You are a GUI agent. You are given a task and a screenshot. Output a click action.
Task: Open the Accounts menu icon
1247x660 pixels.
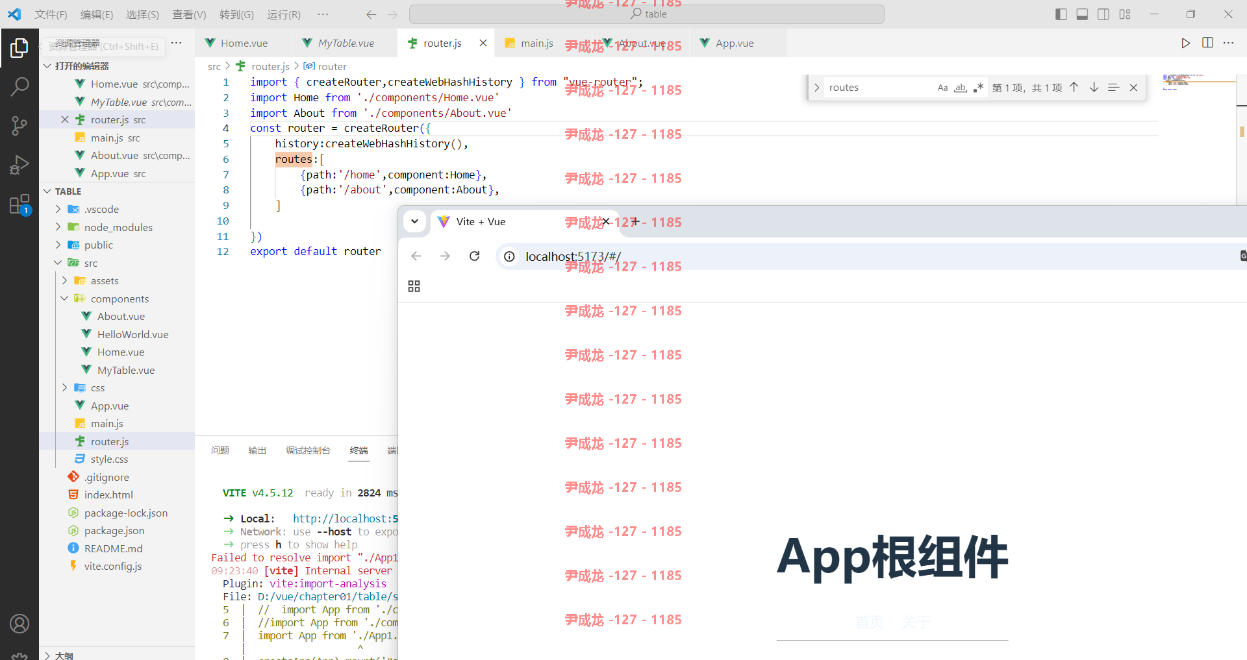pyautogui.click(x=19, y=624)
